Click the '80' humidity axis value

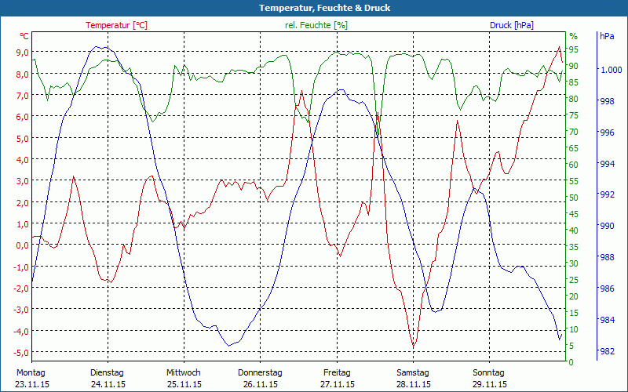[x=574, y=99]
